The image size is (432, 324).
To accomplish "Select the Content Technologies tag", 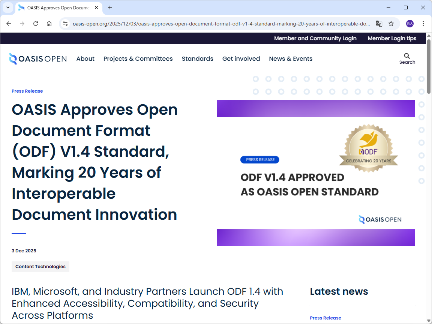I will coord(40,267).
